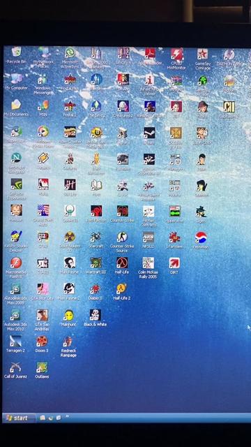Launch the Red Faction shortcut

pos(96,211)
